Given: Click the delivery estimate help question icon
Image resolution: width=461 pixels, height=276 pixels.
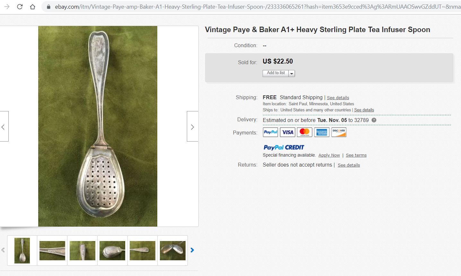Looking at the screenshot, I should point(374,120).
